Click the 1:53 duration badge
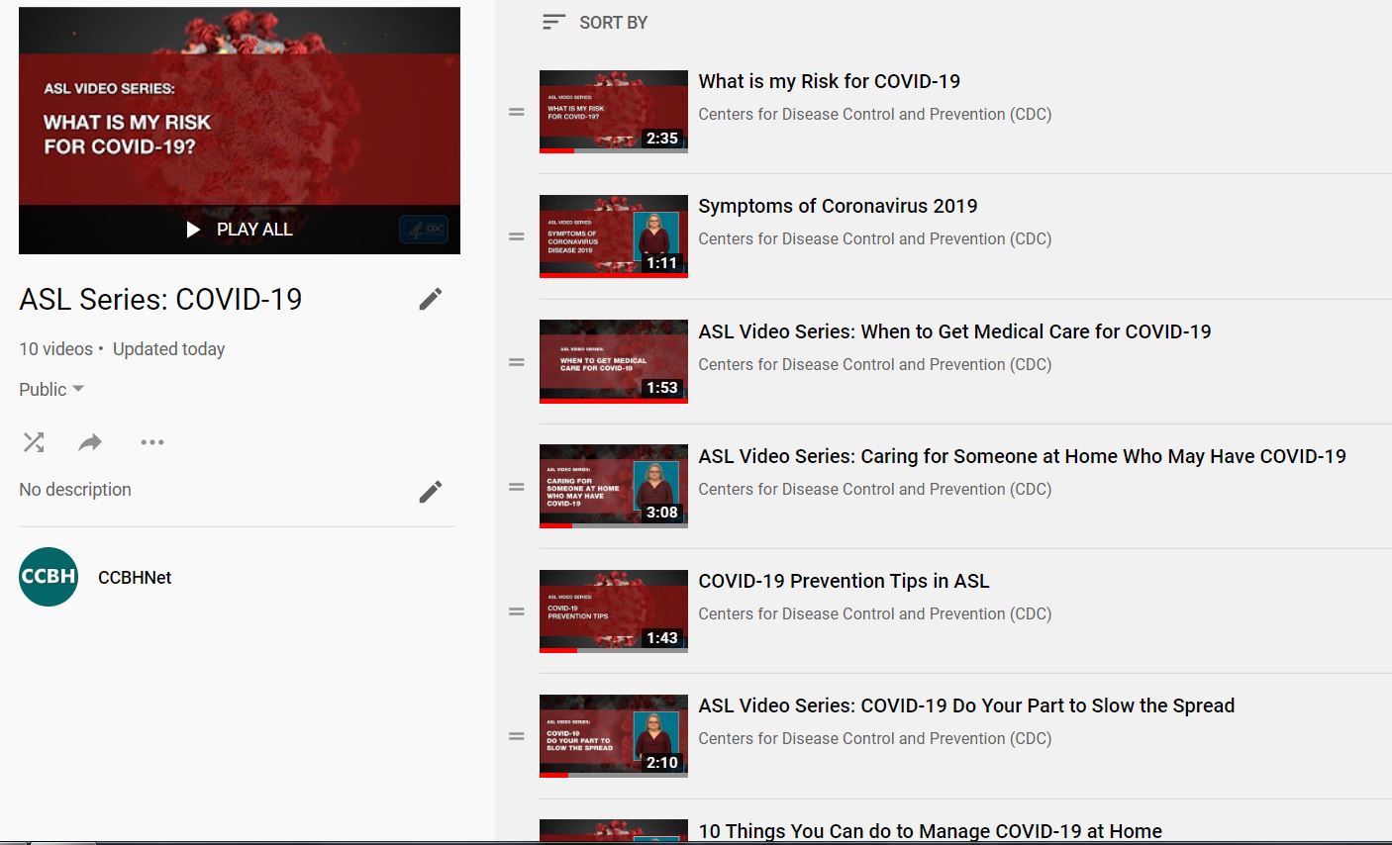 (x=662, y=388)
